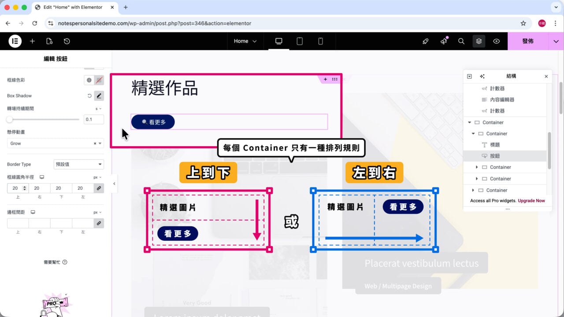Image resolution: width=564 pixels, height=317 pixels.
Task: Click the rocket icon in top bar
Action: click(425, 41)
